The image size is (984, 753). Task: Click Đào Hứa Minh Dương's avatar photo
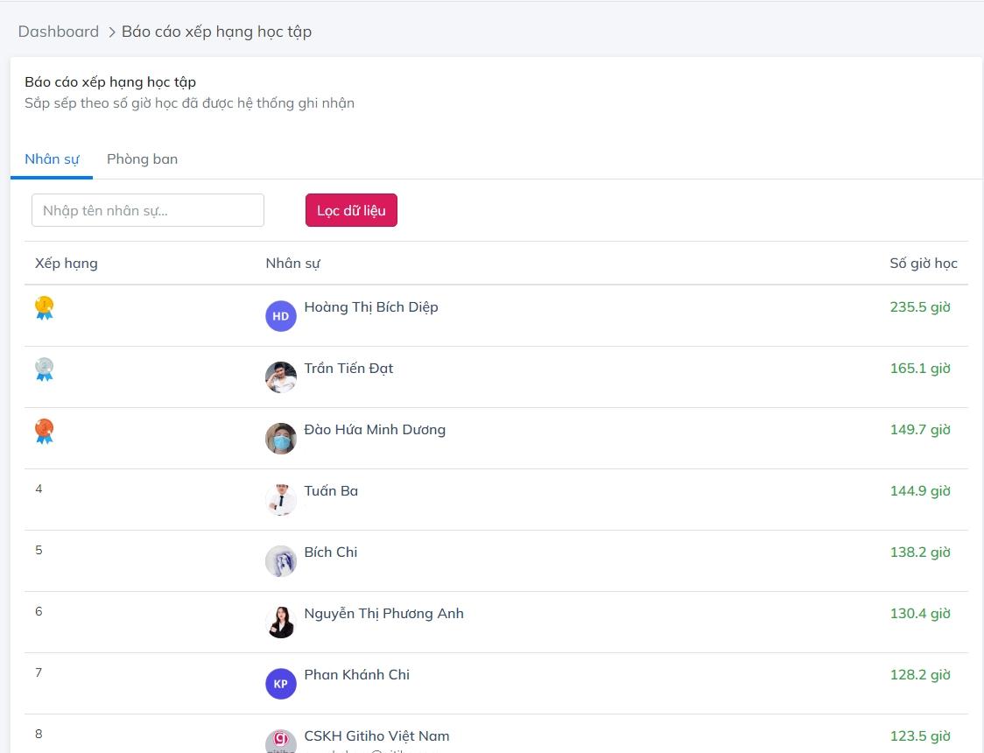(281, 439)
